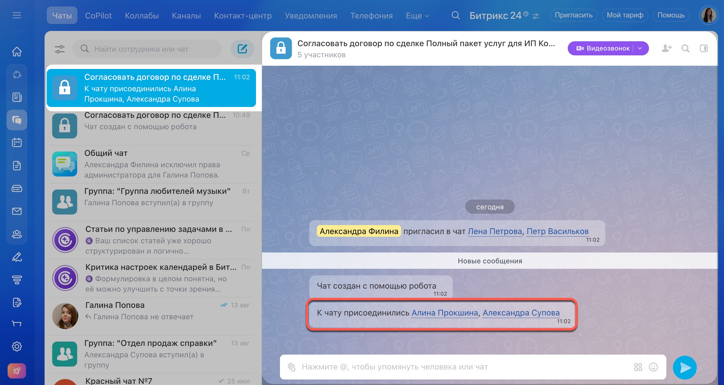Open the apps grid icon in the message field
The width and height of the screenshot is (724, 385).
[x=638, y=367]
